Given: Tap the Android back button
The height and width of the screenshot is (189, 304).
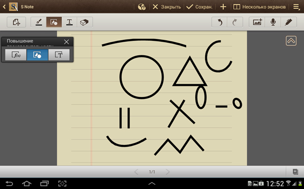Looking at the screenshot, I should 9,183.
